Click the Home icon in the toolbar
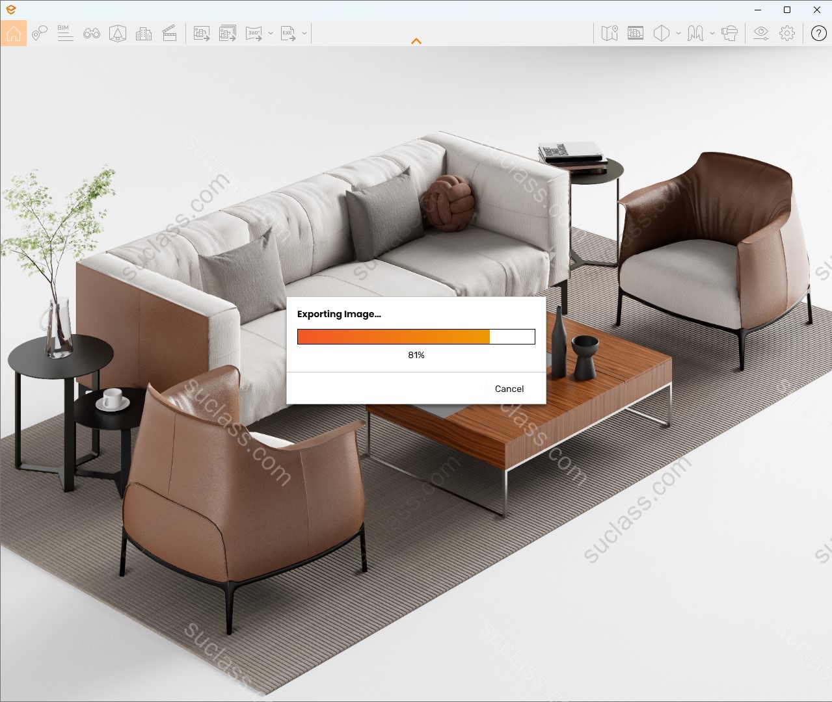The width and height of the screenshot is (832, 702). pyautogui.click(x=14, y=33)
